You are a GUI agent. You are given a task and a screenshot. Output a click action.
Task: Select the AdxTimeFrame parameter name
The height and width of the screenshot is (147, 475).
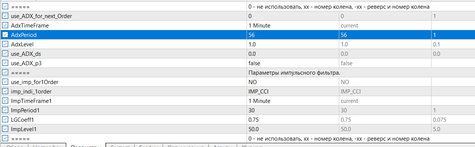(x=30, y=26)
